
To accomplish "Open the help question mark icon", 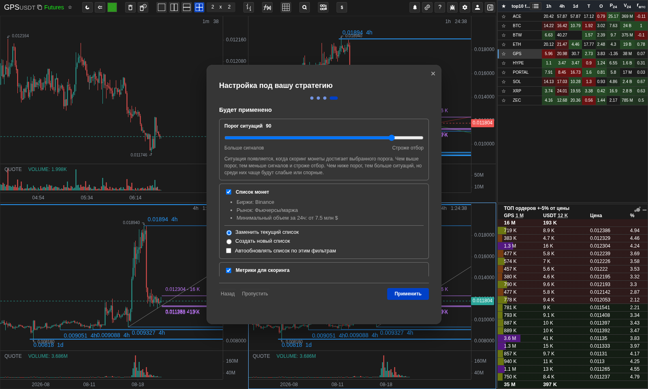I will (440, 7).
